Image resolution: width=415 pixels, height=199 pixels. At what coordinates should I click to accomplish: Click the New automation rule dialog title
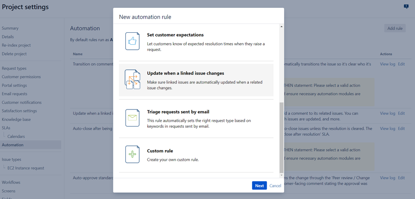145,17
